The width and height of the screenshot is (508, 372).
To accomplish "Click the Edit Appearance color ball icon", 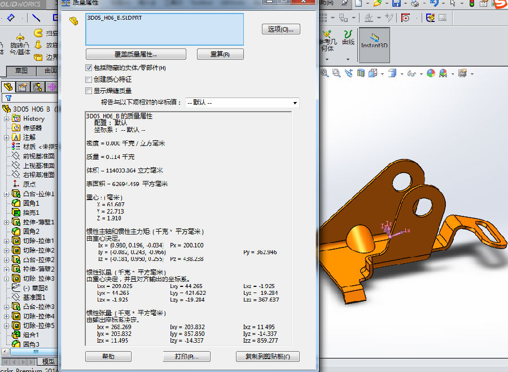I will (431, 73).
